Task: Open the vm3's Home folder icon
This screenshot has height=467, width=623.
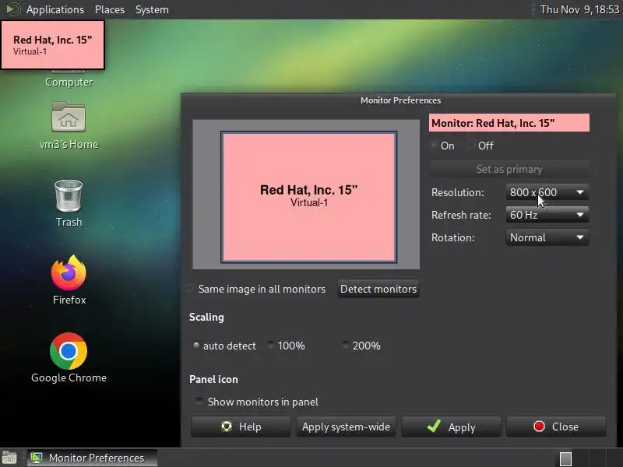Action: (69, 117)
